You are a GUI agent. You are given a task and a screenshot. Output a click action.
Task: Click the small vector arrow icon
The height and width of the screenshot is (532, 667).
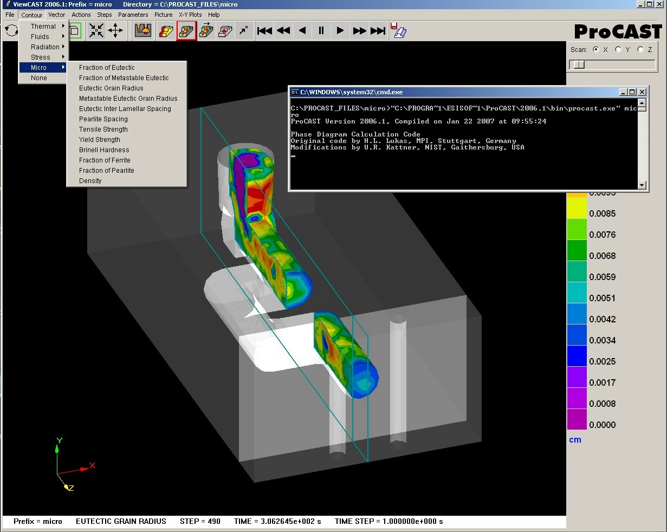(x=244, y=31)
